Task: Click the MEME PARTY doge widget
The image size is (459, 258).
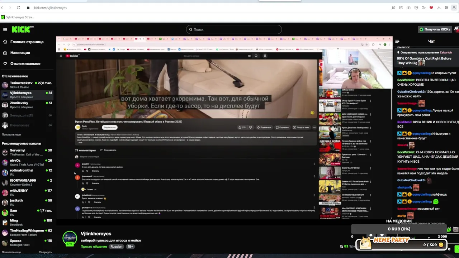Action: (402, 244)
